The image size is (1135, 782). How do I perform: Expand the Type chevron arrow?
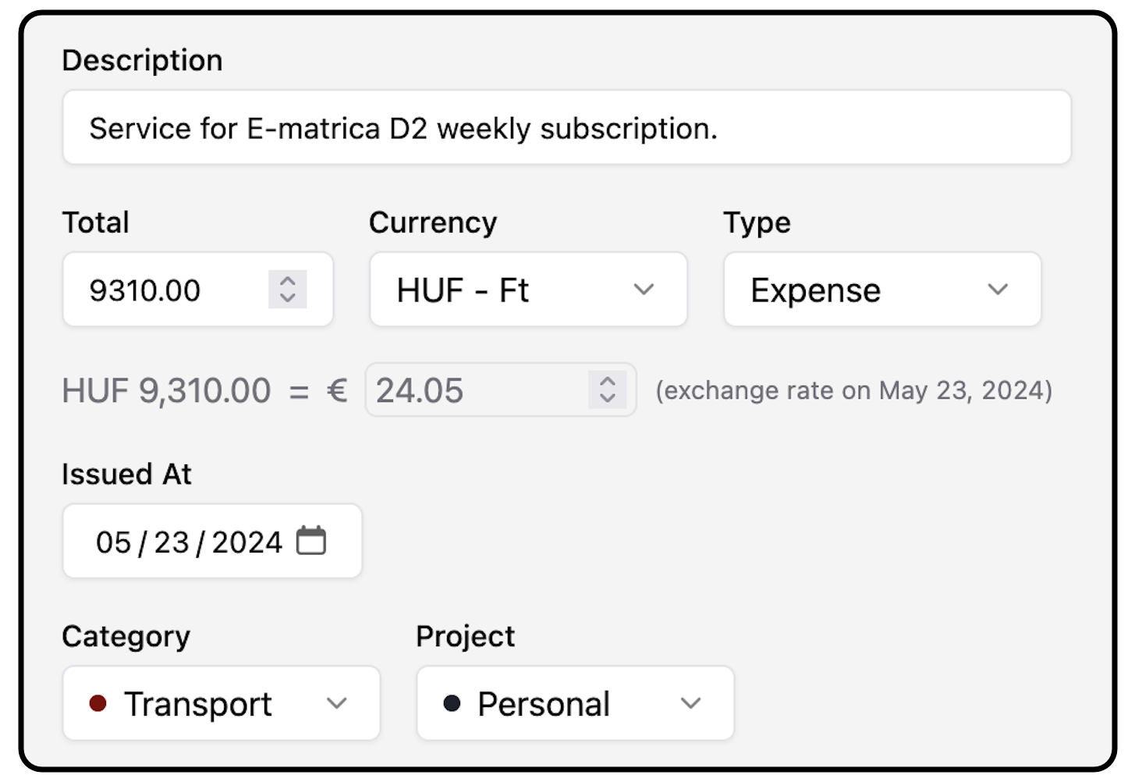998,290
